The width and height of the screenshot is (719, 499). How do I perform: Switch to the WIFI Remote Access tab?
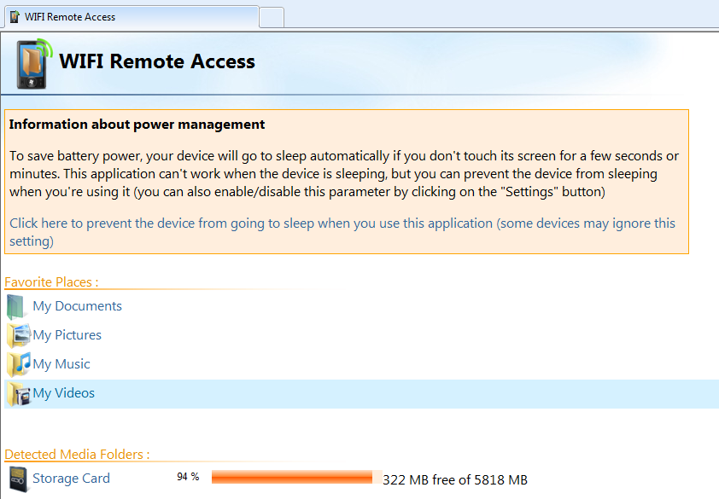[128, 15]
